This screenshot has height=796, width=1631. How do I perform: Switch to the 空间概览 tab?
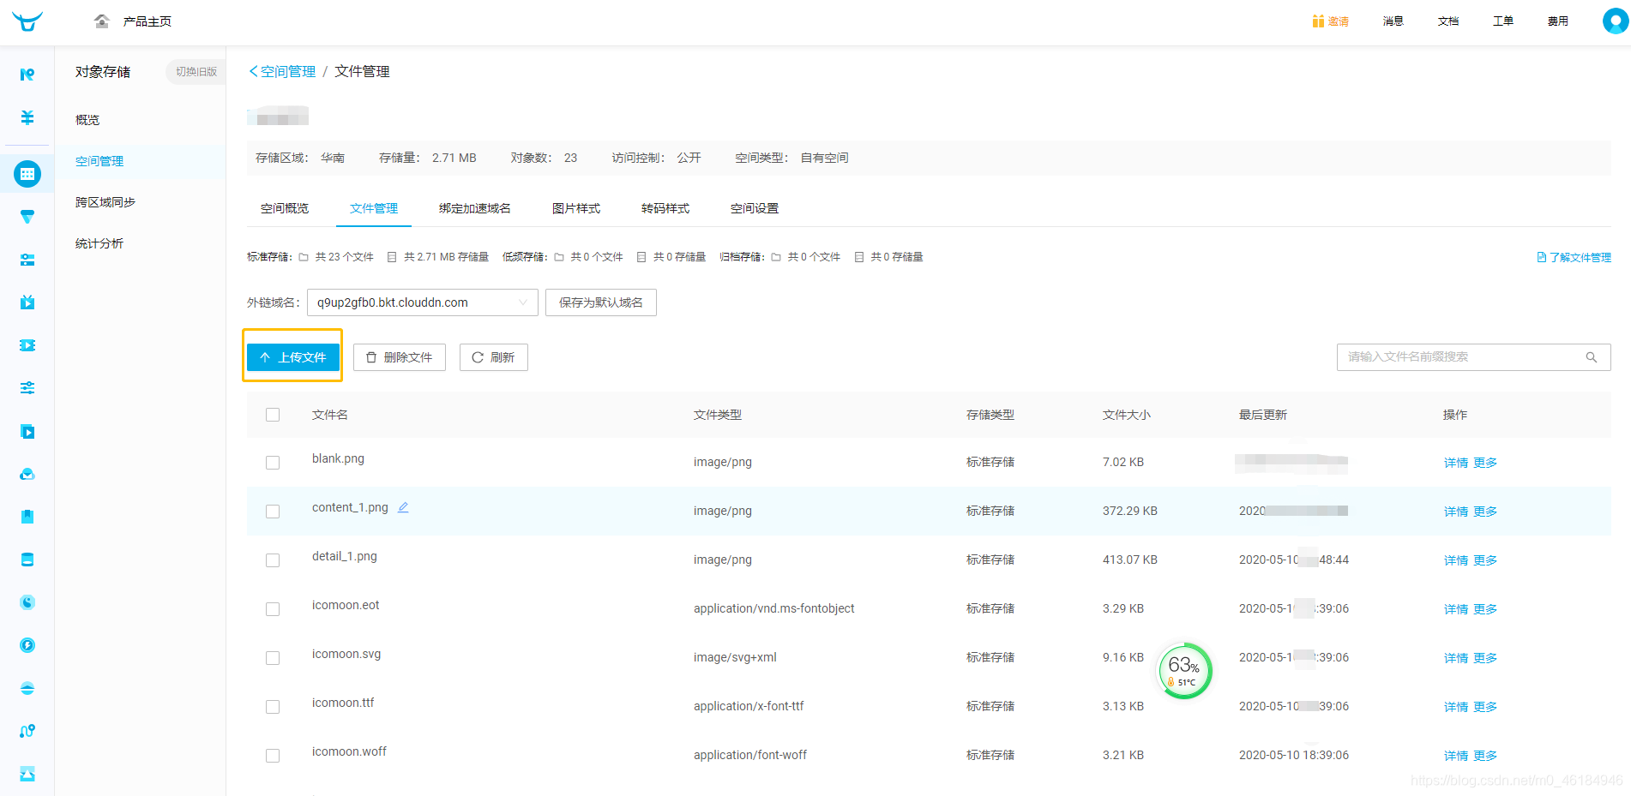click(x=285, y=208)
